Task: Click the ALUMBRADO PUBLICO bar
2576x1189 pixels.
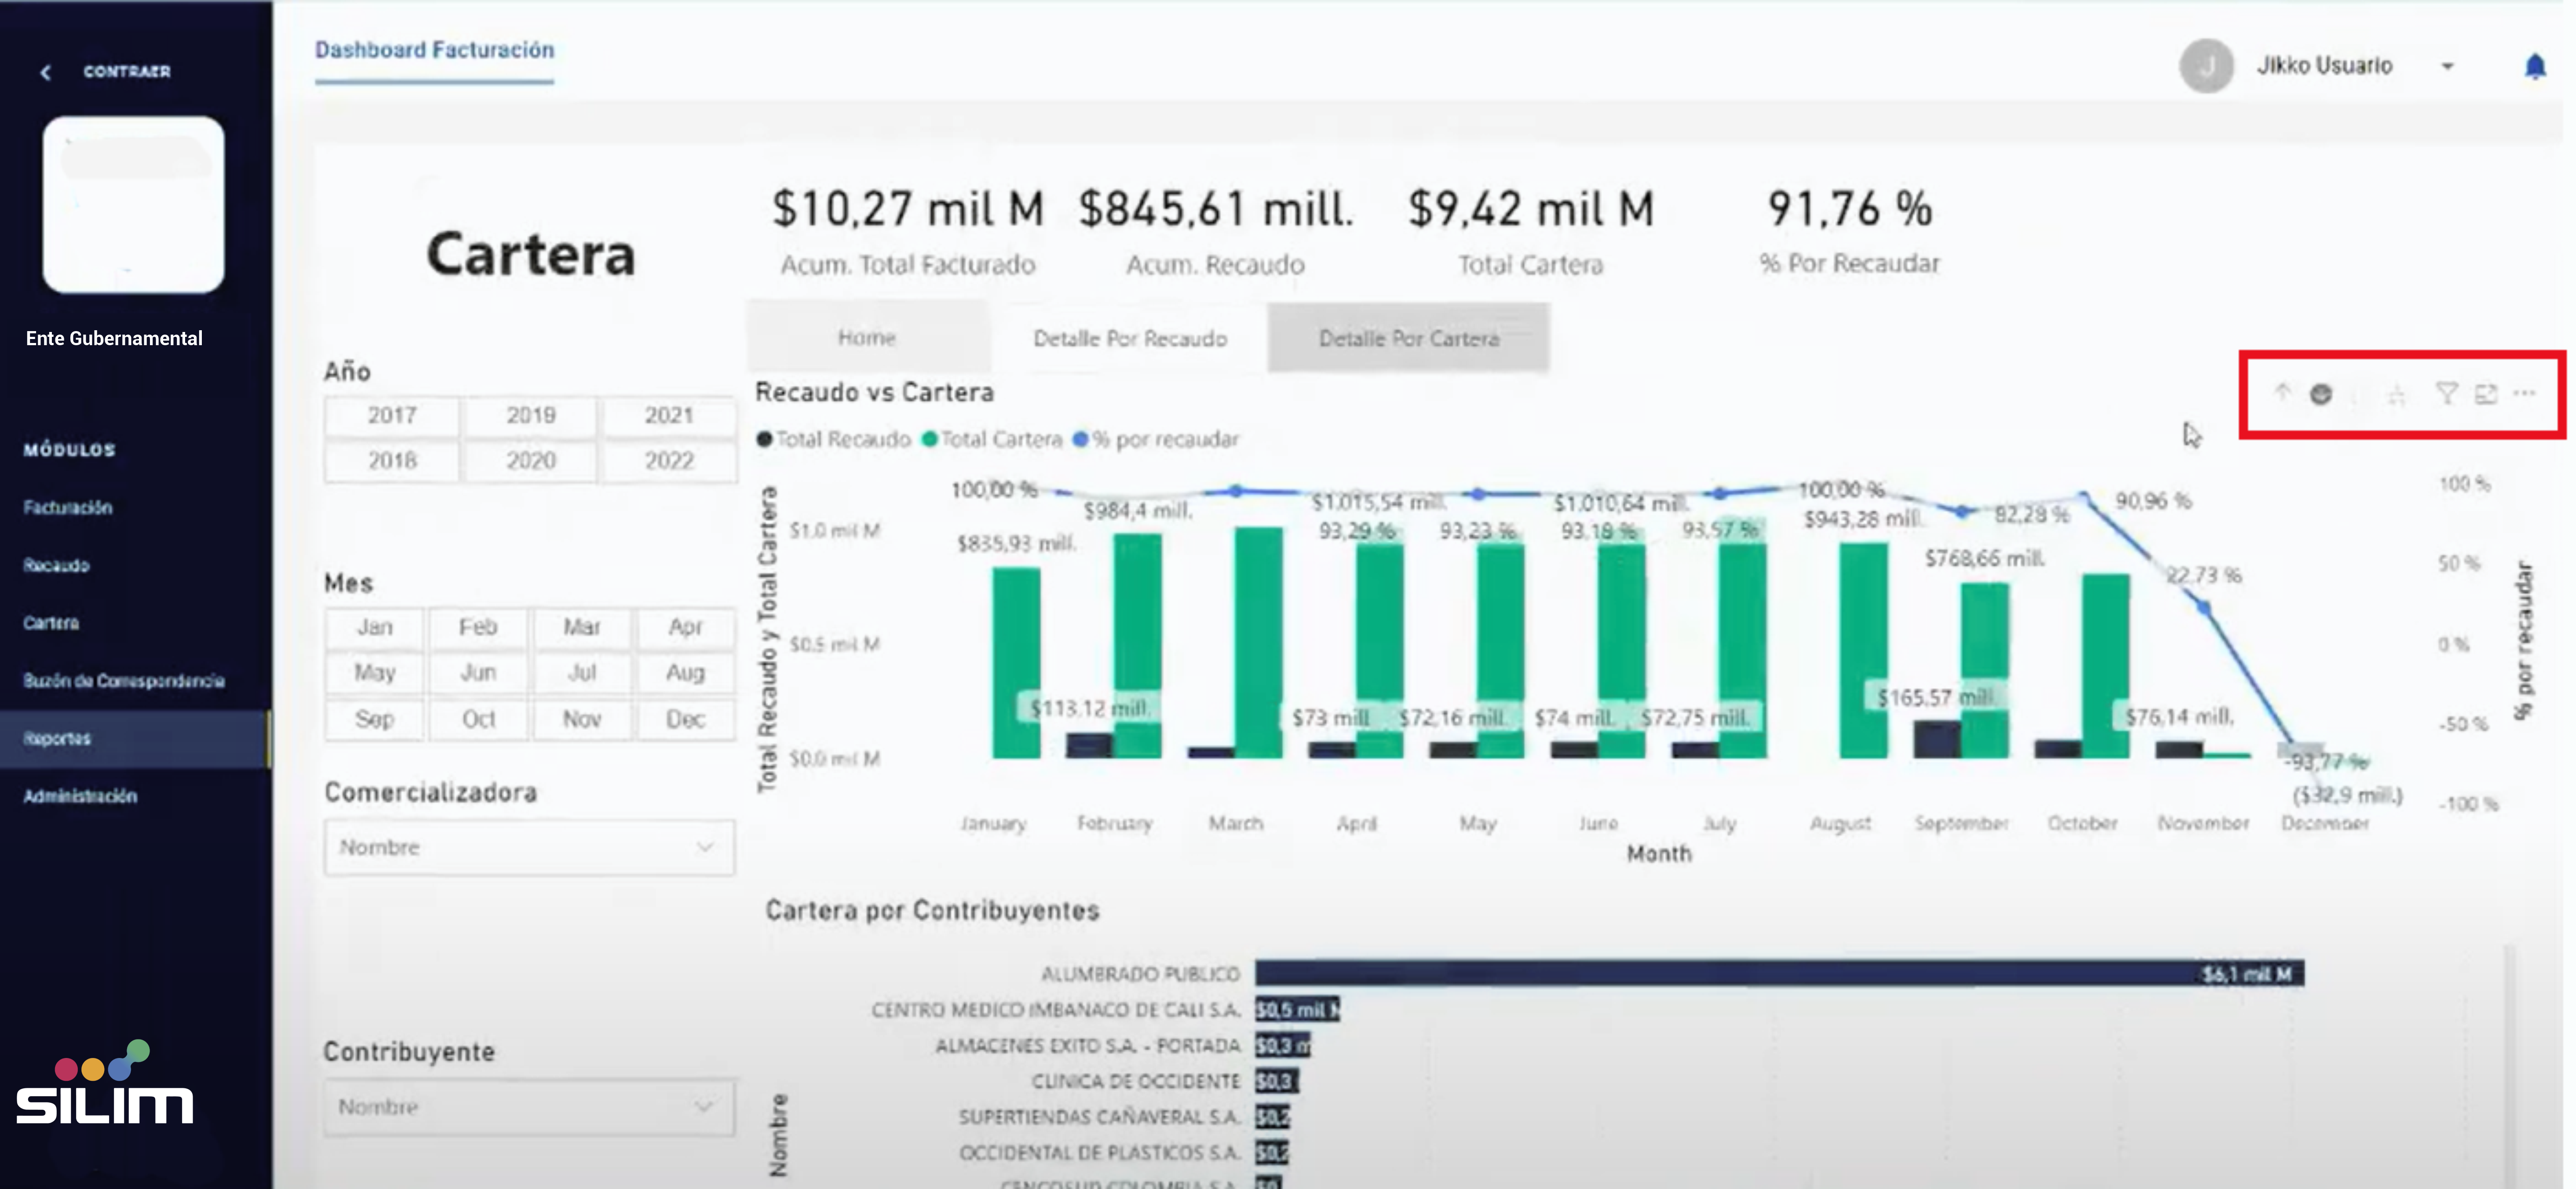Action: (1779, 973)
